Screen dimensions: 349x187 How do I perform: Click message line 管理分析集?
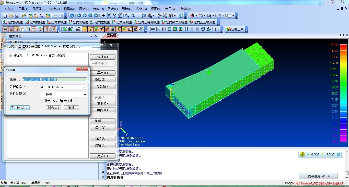[115, 178]
